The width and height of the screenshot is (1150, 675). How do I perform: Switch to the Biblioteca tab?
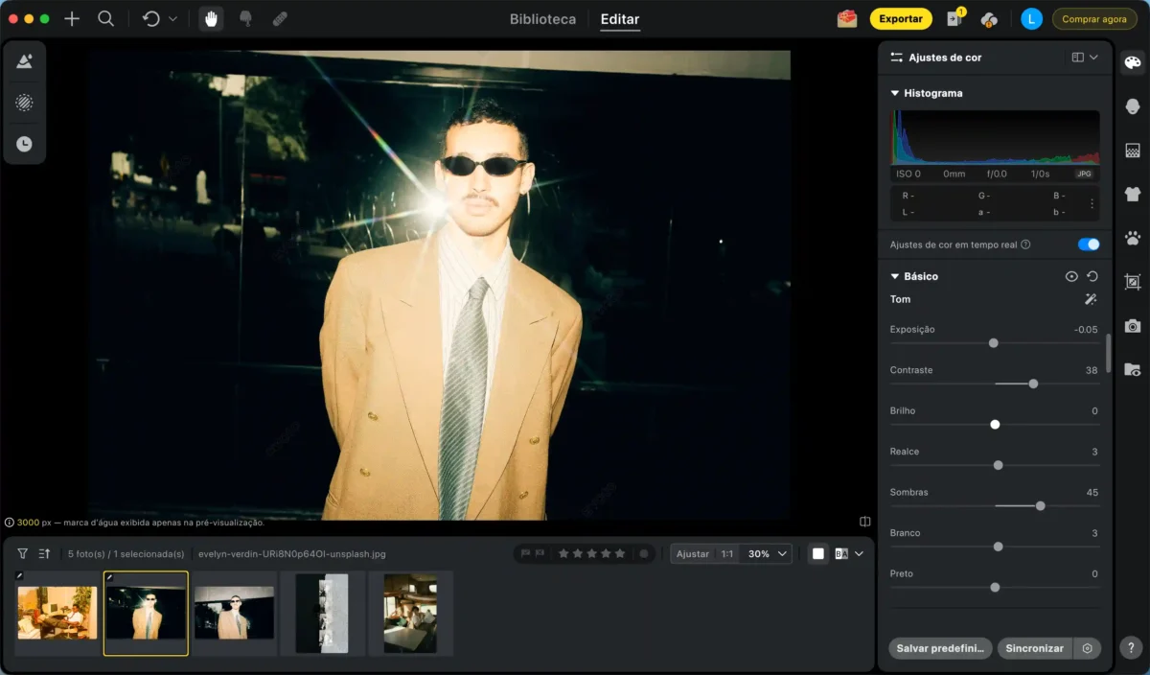point(542,19)
